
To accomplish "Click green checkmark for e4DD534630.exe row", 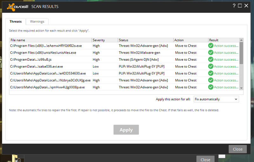I will (x=211, y=73).
